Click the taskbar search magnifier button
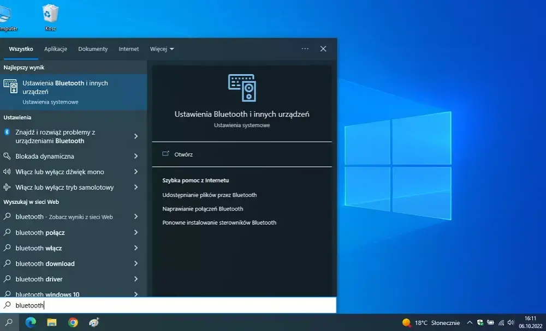The width and height of the screenshot is (546, 331). point(9,322)
